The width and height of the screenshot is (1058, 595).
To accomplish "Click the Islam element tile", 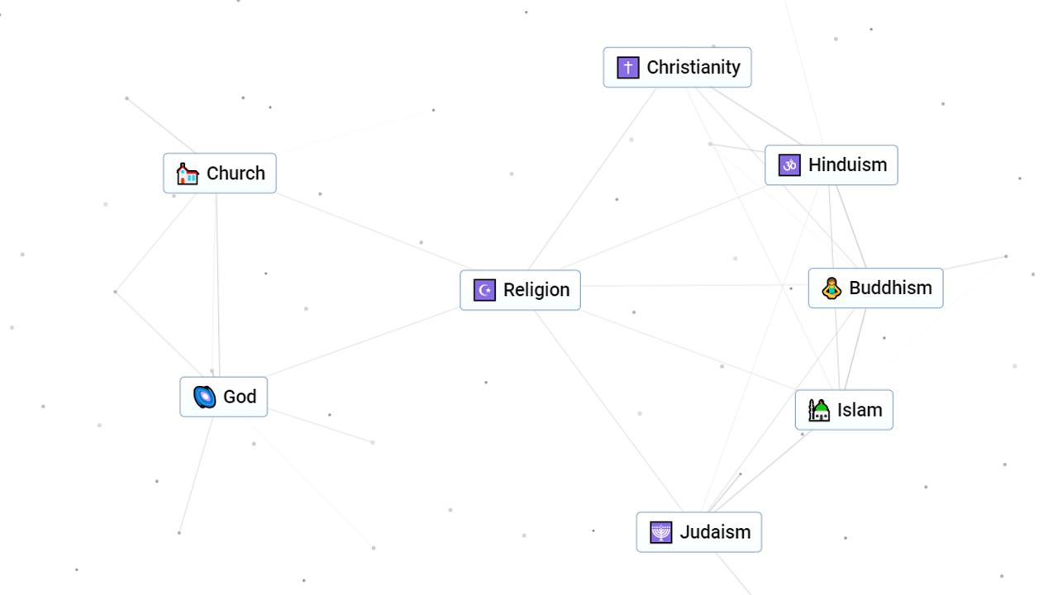I will point(844,410).
